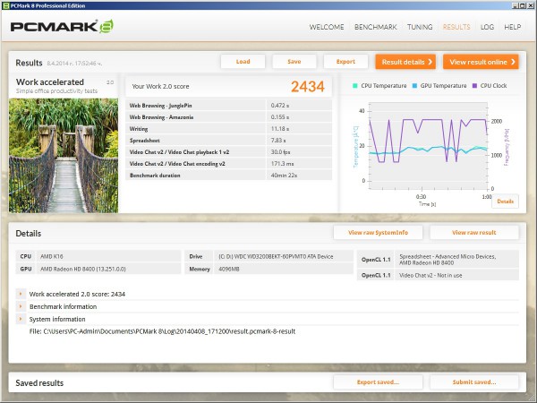Open the Help tab
537x403 pixels.
coord(512,27)
